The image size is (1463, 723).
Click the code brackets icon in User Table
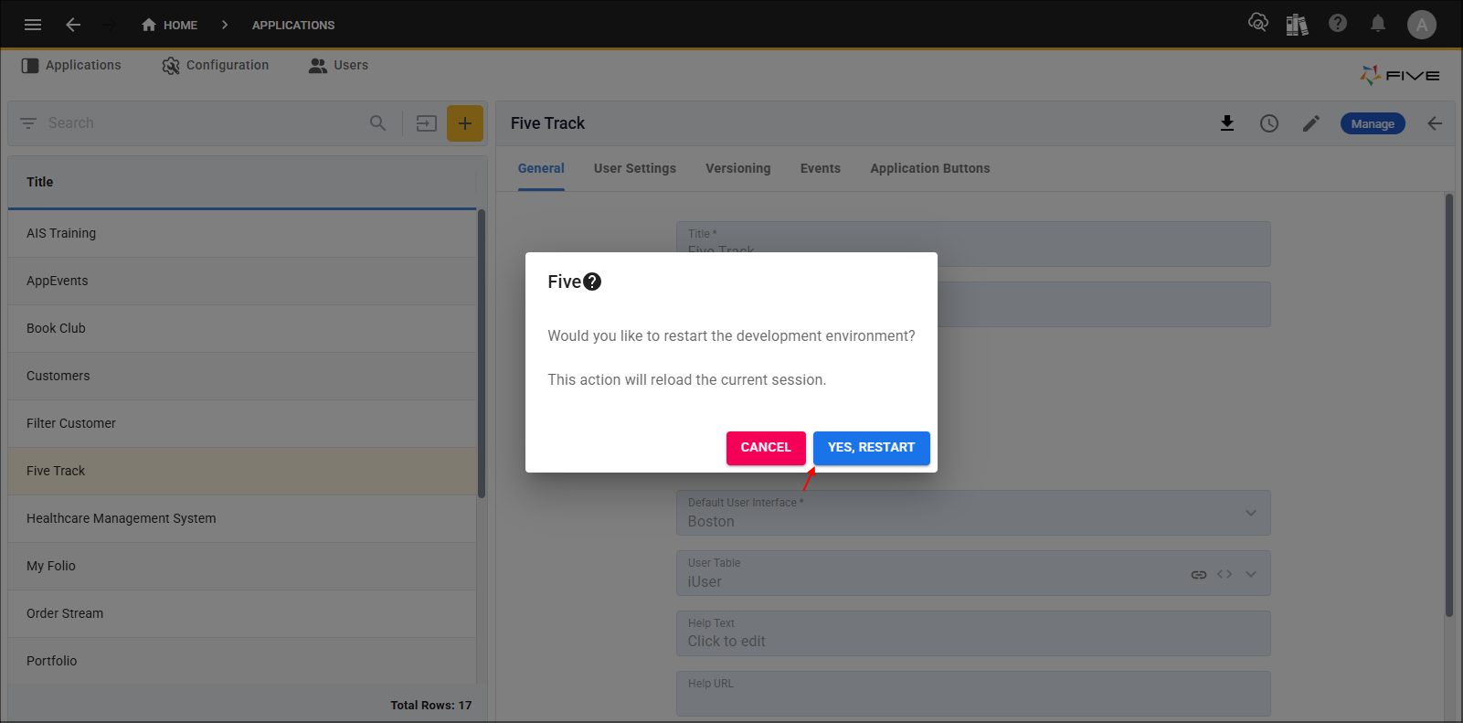click(x=1224, y=574)
